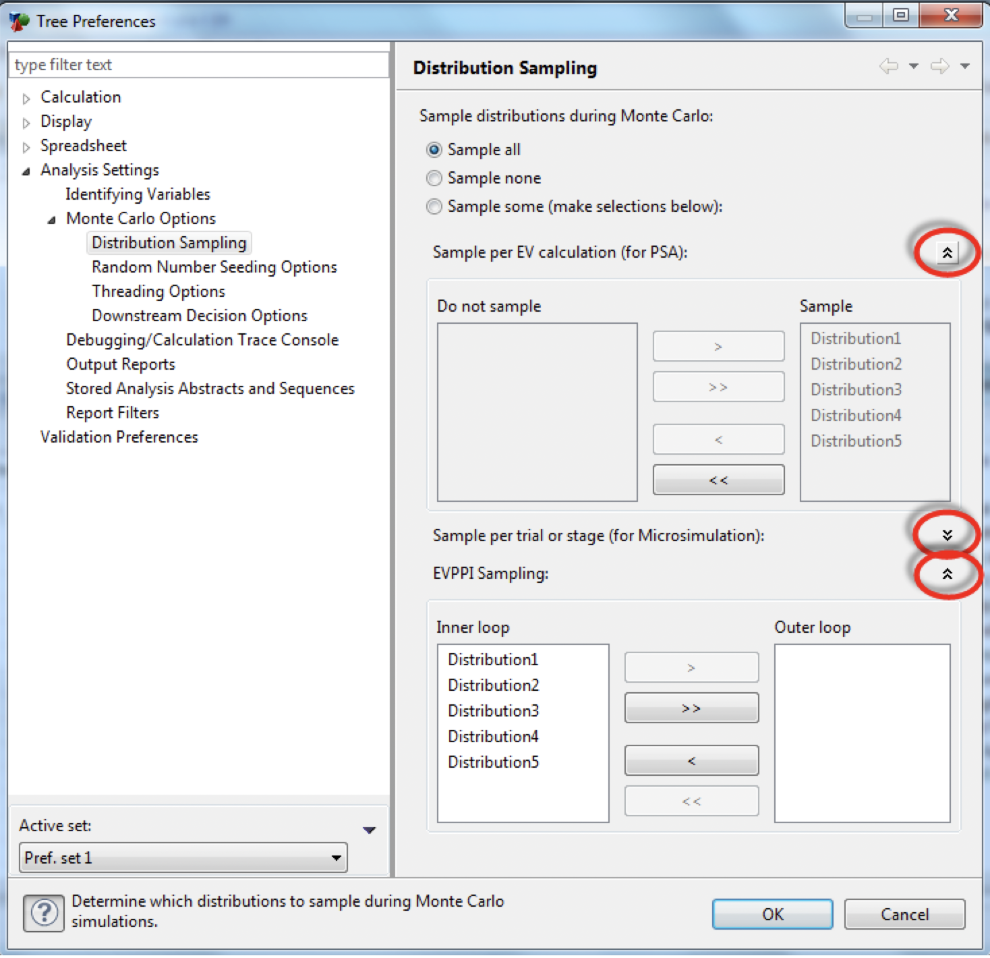Image resolution: width=990 pixels, height=958 pixels.
Task: Choose Sample some radio button
Action: point(434,206)
